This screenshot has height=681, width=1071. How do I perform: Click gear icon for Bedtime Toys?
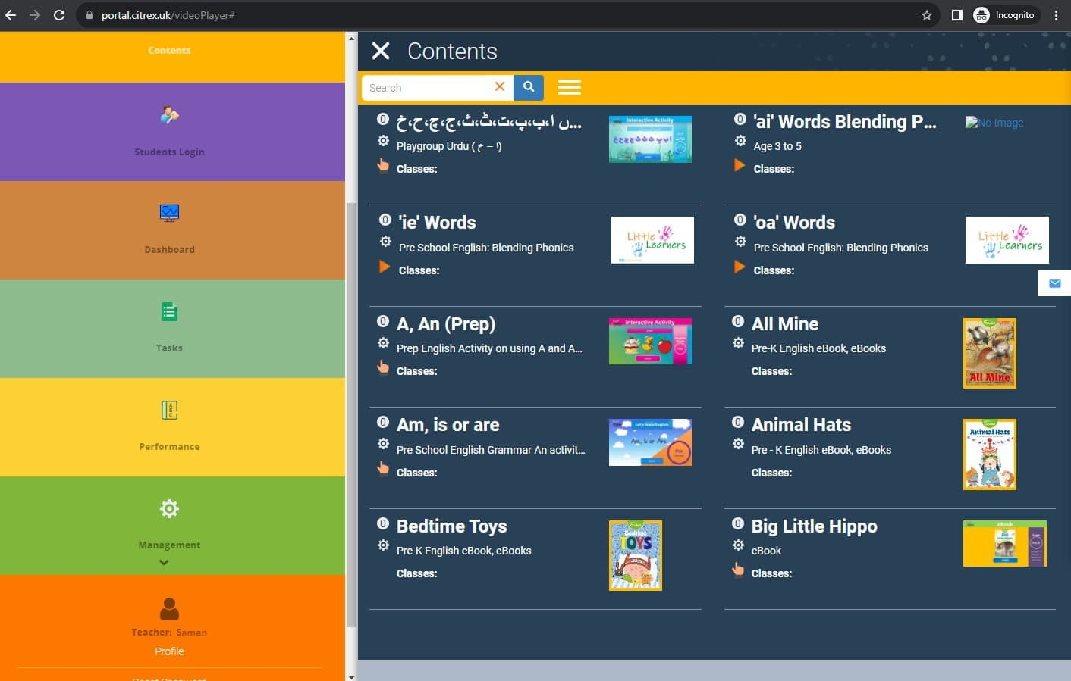point(383,545)
